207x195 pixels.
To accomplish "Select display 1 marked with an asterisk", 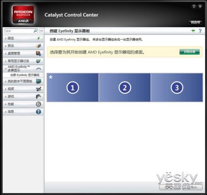I will 72,87.
